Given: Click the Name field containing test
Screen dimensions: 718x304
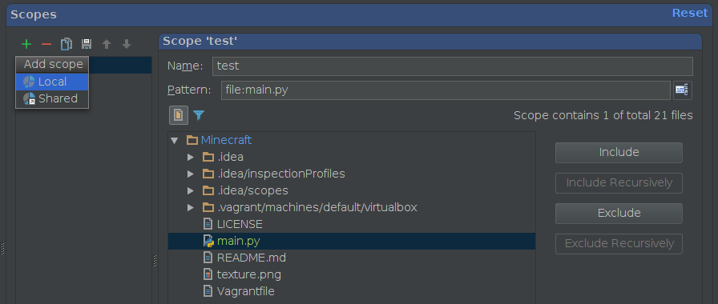Looking at the screenshot, I should (453, 66).
